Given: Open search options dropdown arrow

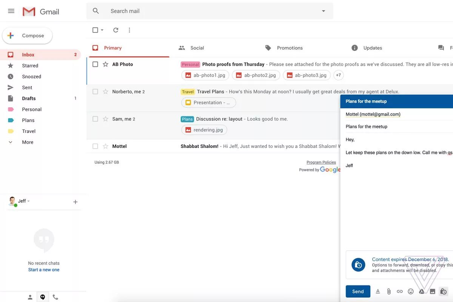Looking at the screenshot, I should point(323,11).
